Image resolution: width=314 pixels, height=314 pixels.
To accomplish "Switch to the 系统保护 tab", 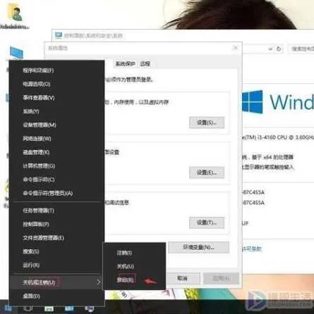I will [x=125, y=63].
